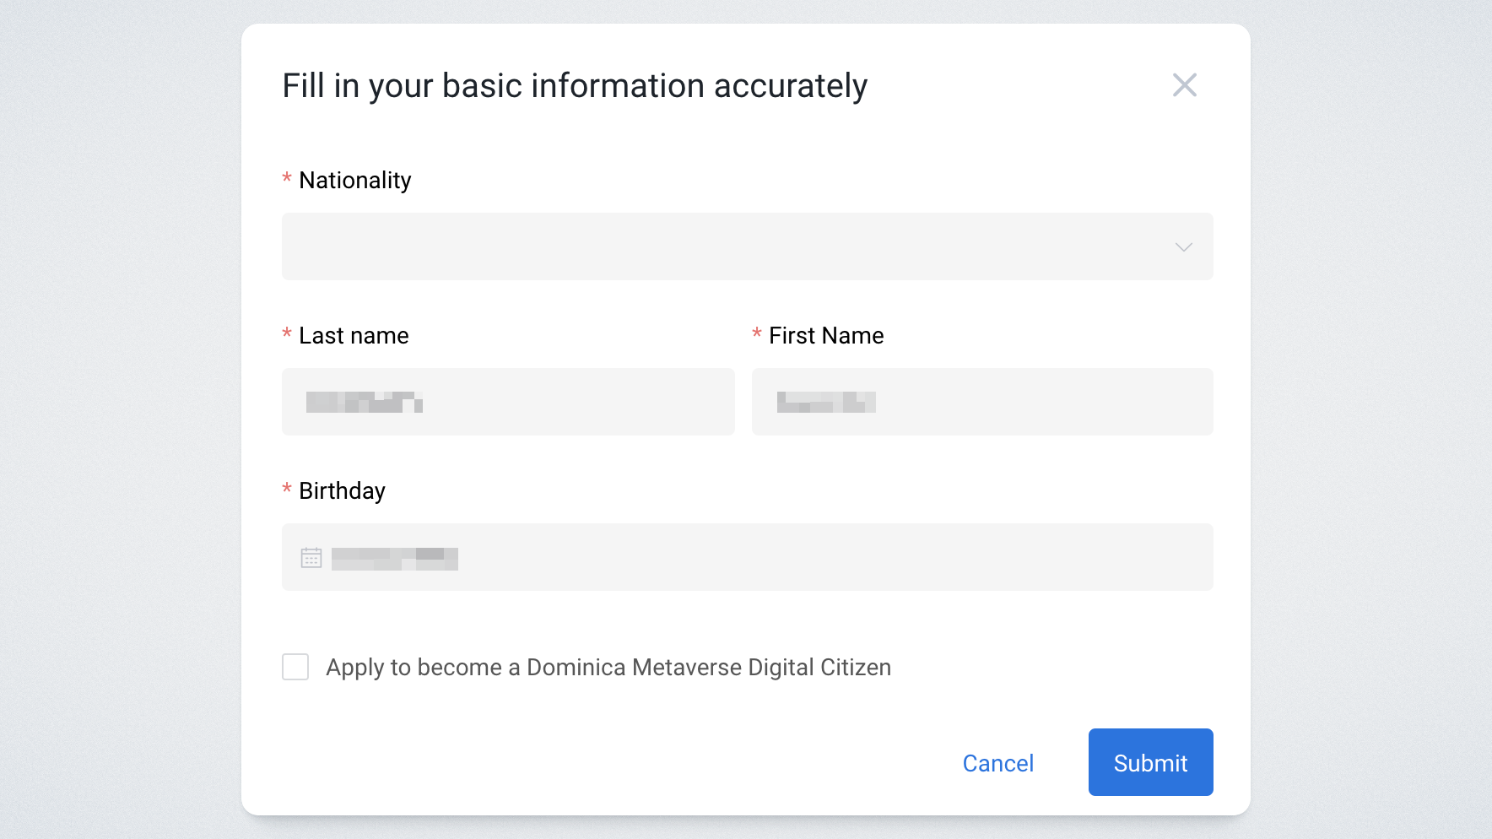Open the calendar icon in Birthday

[311, 558]
